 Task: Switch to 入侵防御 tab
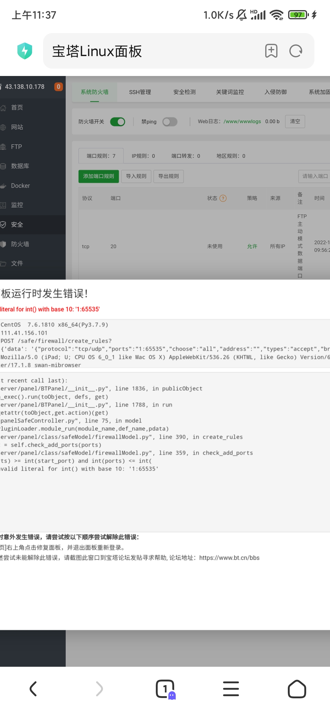[x=276, y=92]
